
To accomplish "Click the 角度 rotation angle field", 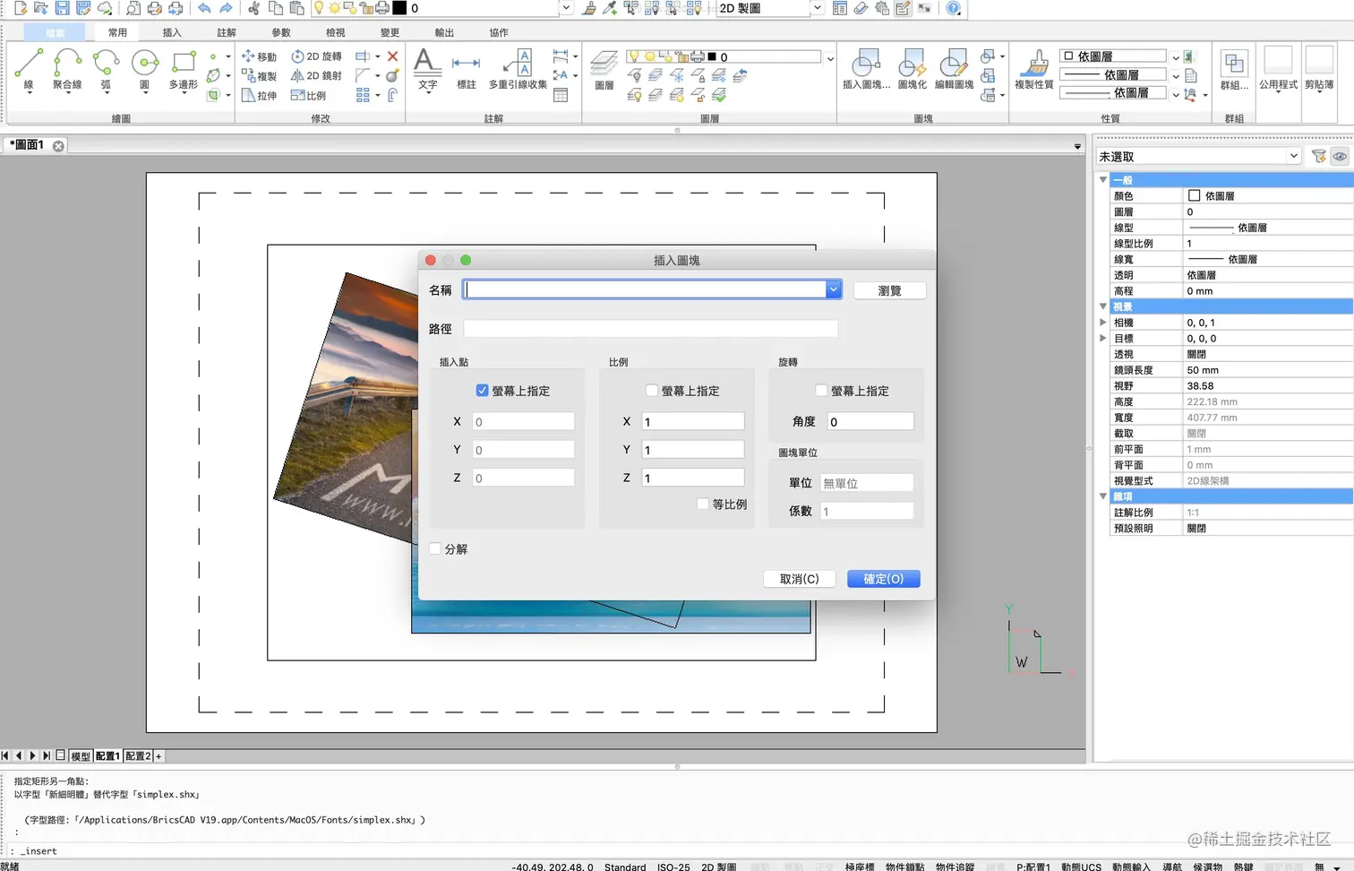I will 870,421.
